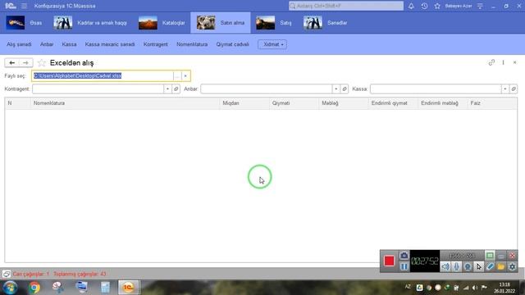Image resolution: width=525 pixels, height=295 pixels.
Task: Click the Anbar input field
Action: [266, 89]
